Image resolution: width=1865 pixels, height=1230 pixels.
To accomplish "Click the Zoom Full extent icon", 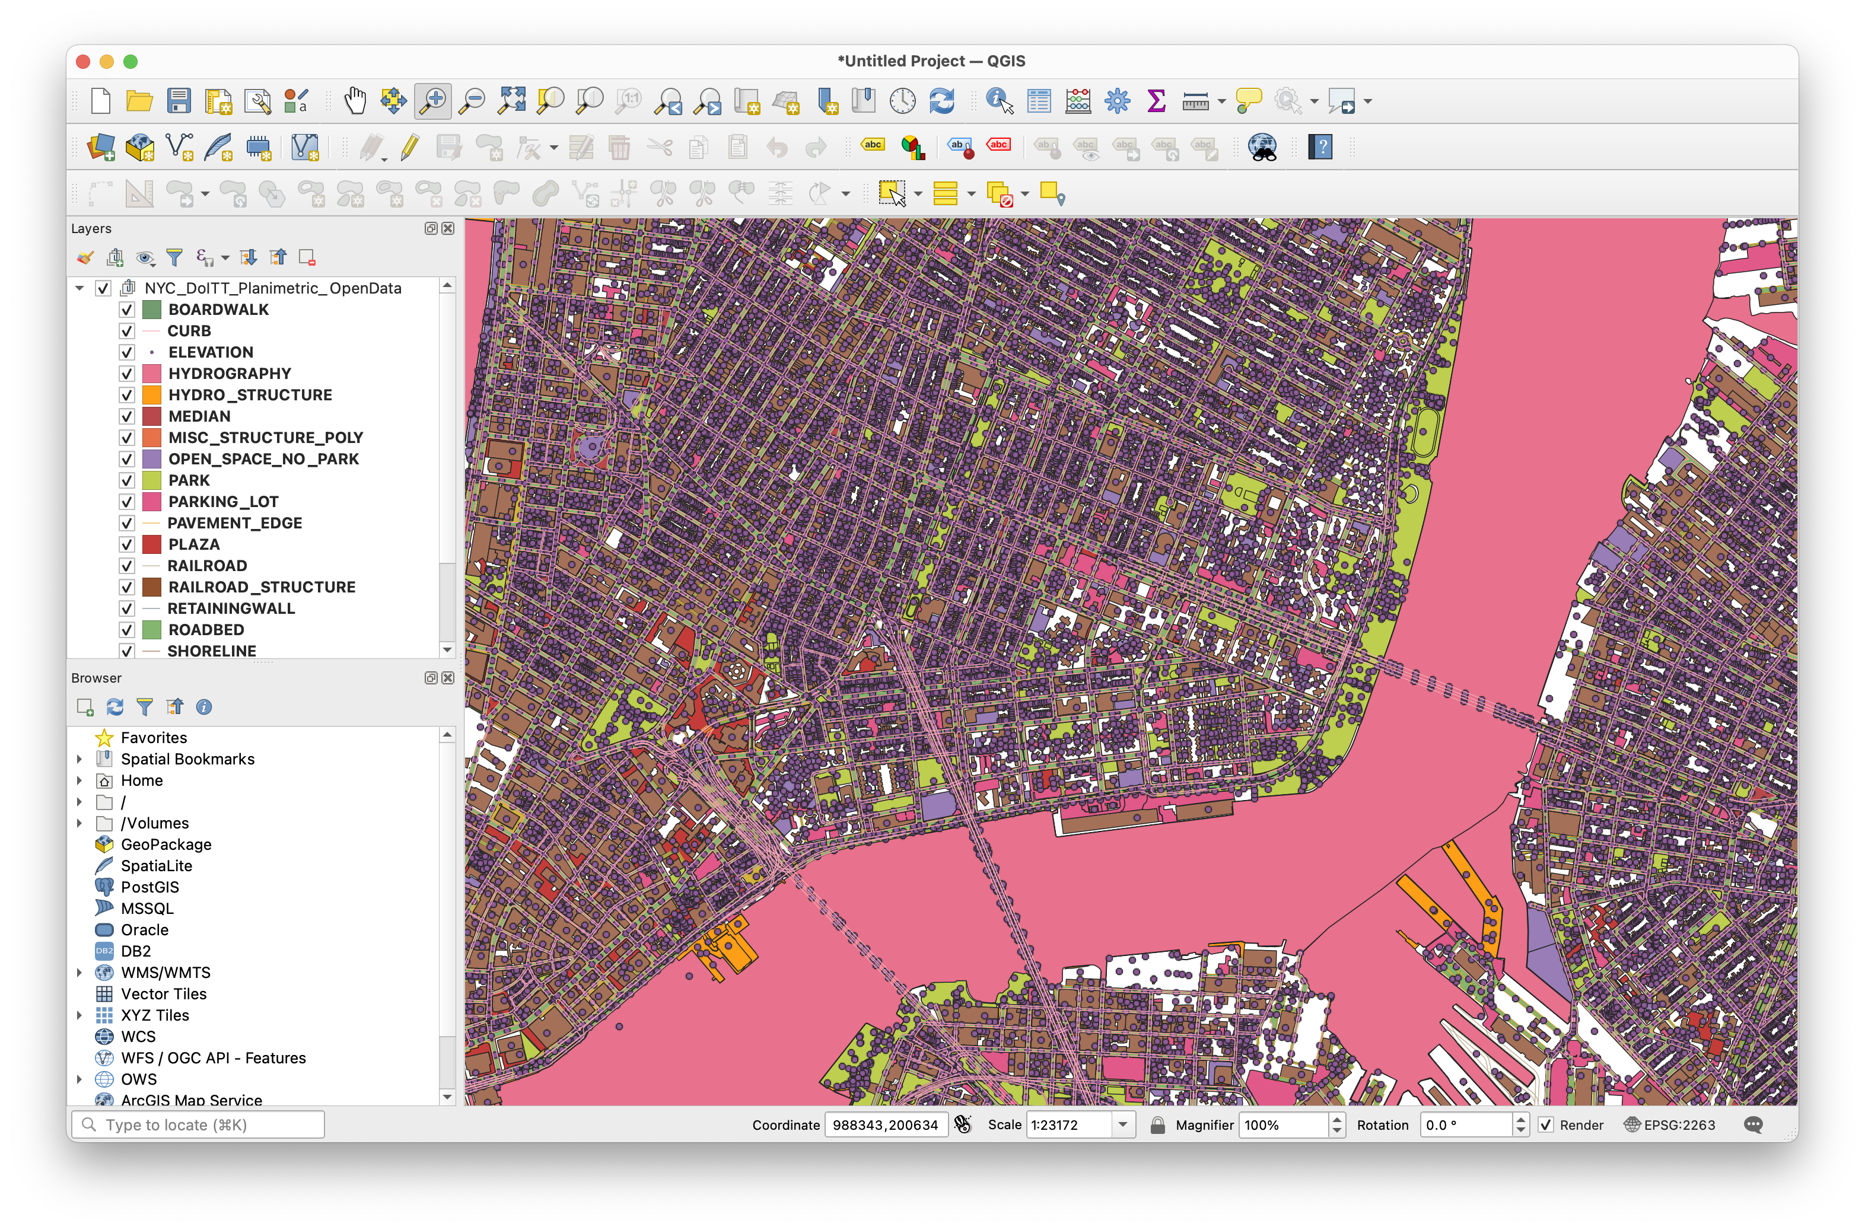I will pos(511,101).
